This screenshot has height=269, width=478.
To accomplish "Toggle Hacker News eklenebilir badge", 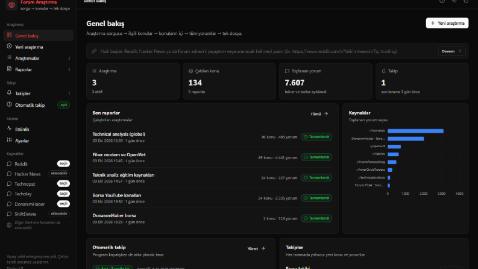I will click(x=59, y=174).
